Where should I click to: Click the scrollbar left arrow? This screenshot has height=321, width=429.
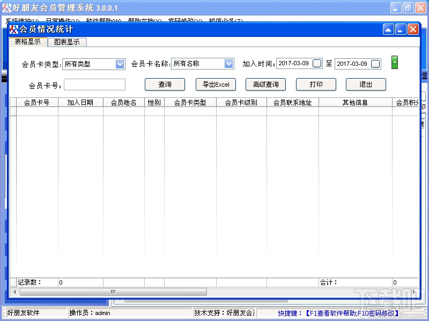[14, 292]
